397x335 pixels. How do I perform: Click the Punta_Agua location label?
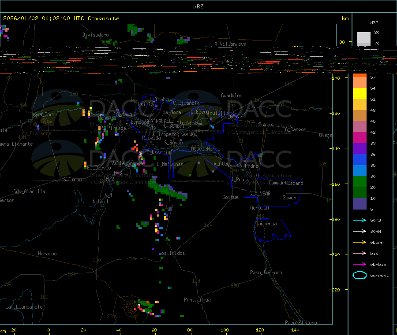tap(197, 300)
